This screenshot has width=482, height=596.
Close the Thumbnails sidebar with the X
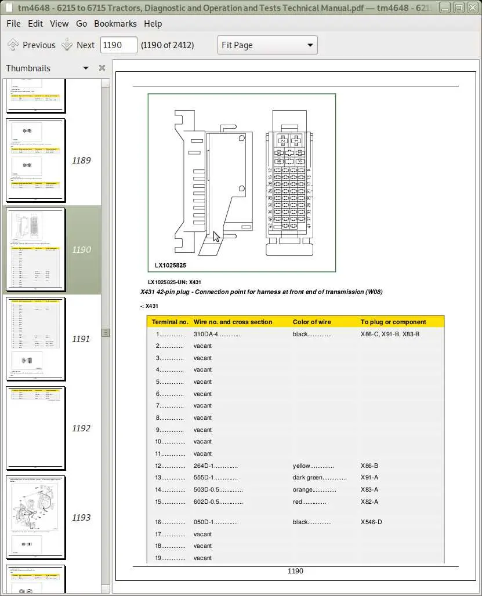102,68
